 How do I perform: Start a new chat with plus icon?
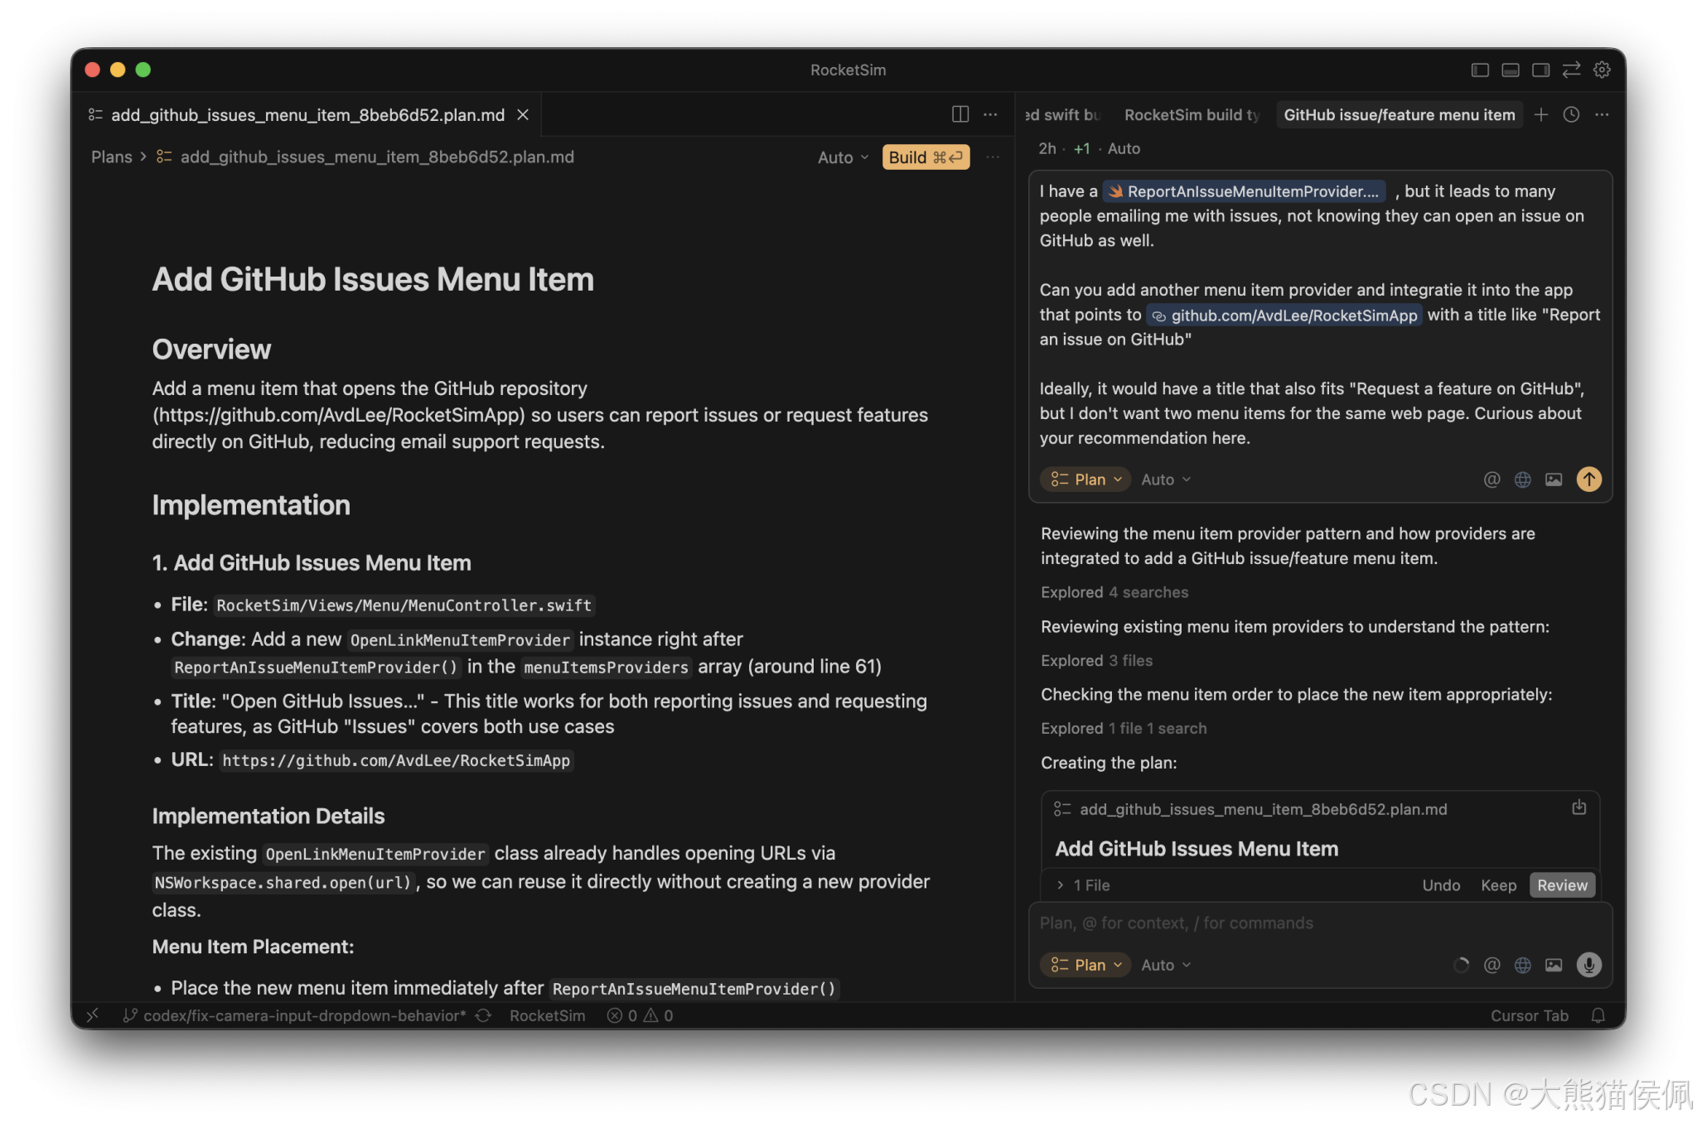[1541, 115]
